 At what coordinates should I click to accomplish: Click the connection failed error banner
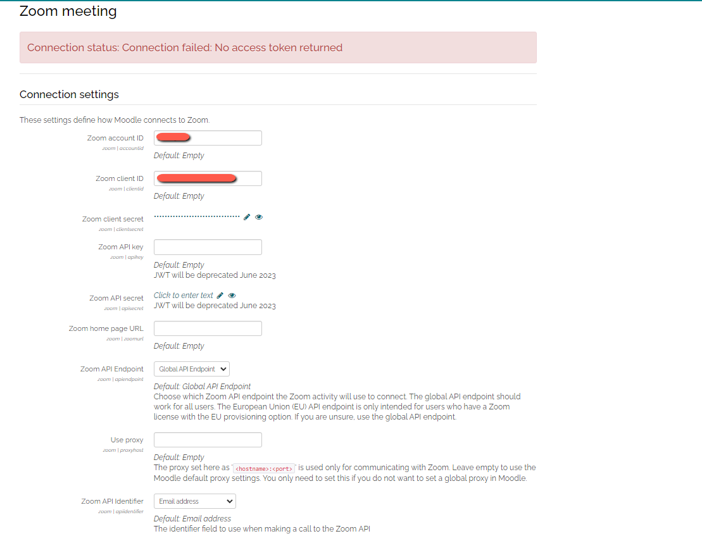click(x=279, y=47)
